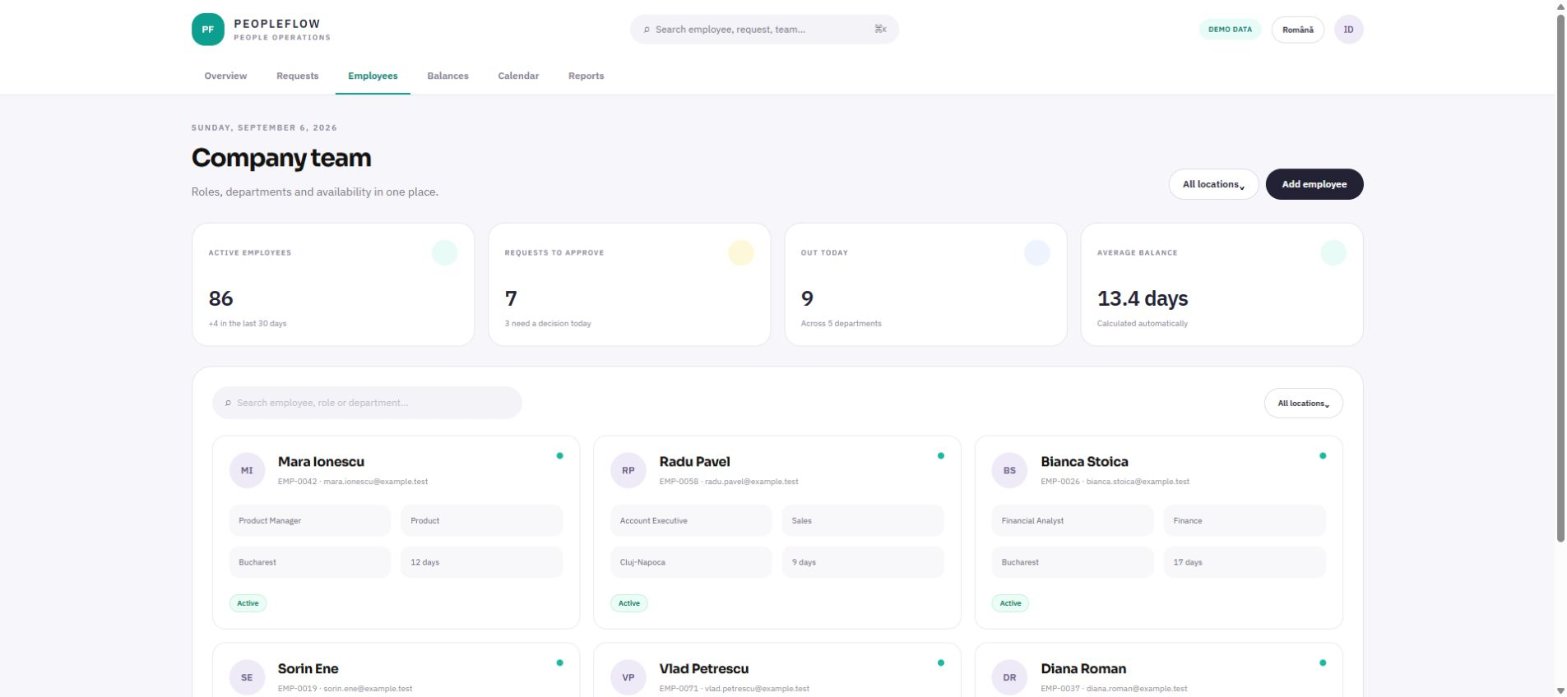
Task: Click the Financial Analyst role field
Action: click(x=1073, y=521)
